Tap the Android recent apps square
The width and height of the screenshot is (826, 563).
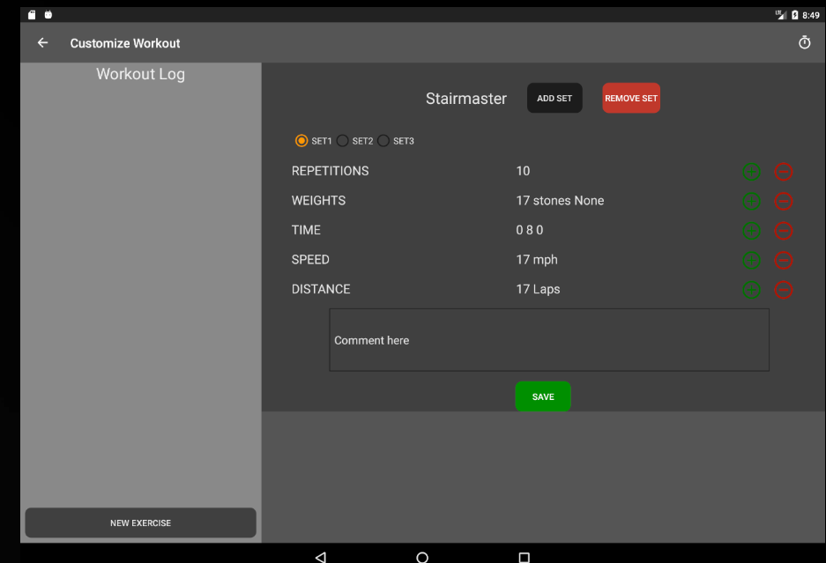[524, 557]
